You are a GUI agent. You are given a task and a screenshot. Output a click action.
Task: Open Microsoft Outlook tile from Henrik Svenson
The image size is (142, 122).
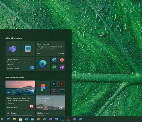[x=20, y=64]
